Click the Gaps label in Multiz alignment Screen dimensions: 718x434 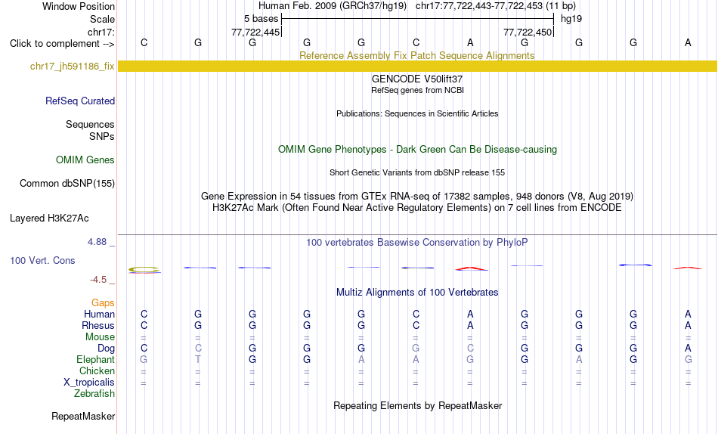103,302
